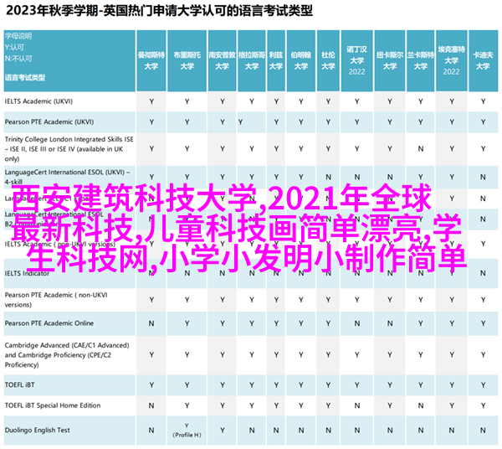Click IELTS Indicator N under 布里斯托大学

click(187, 273)
